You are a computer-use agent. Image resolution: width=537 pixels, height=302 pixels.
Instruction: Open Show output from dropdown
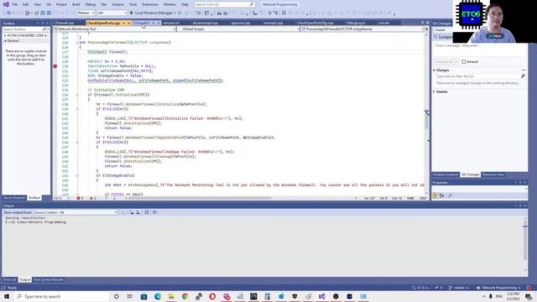tap(76, 212)
